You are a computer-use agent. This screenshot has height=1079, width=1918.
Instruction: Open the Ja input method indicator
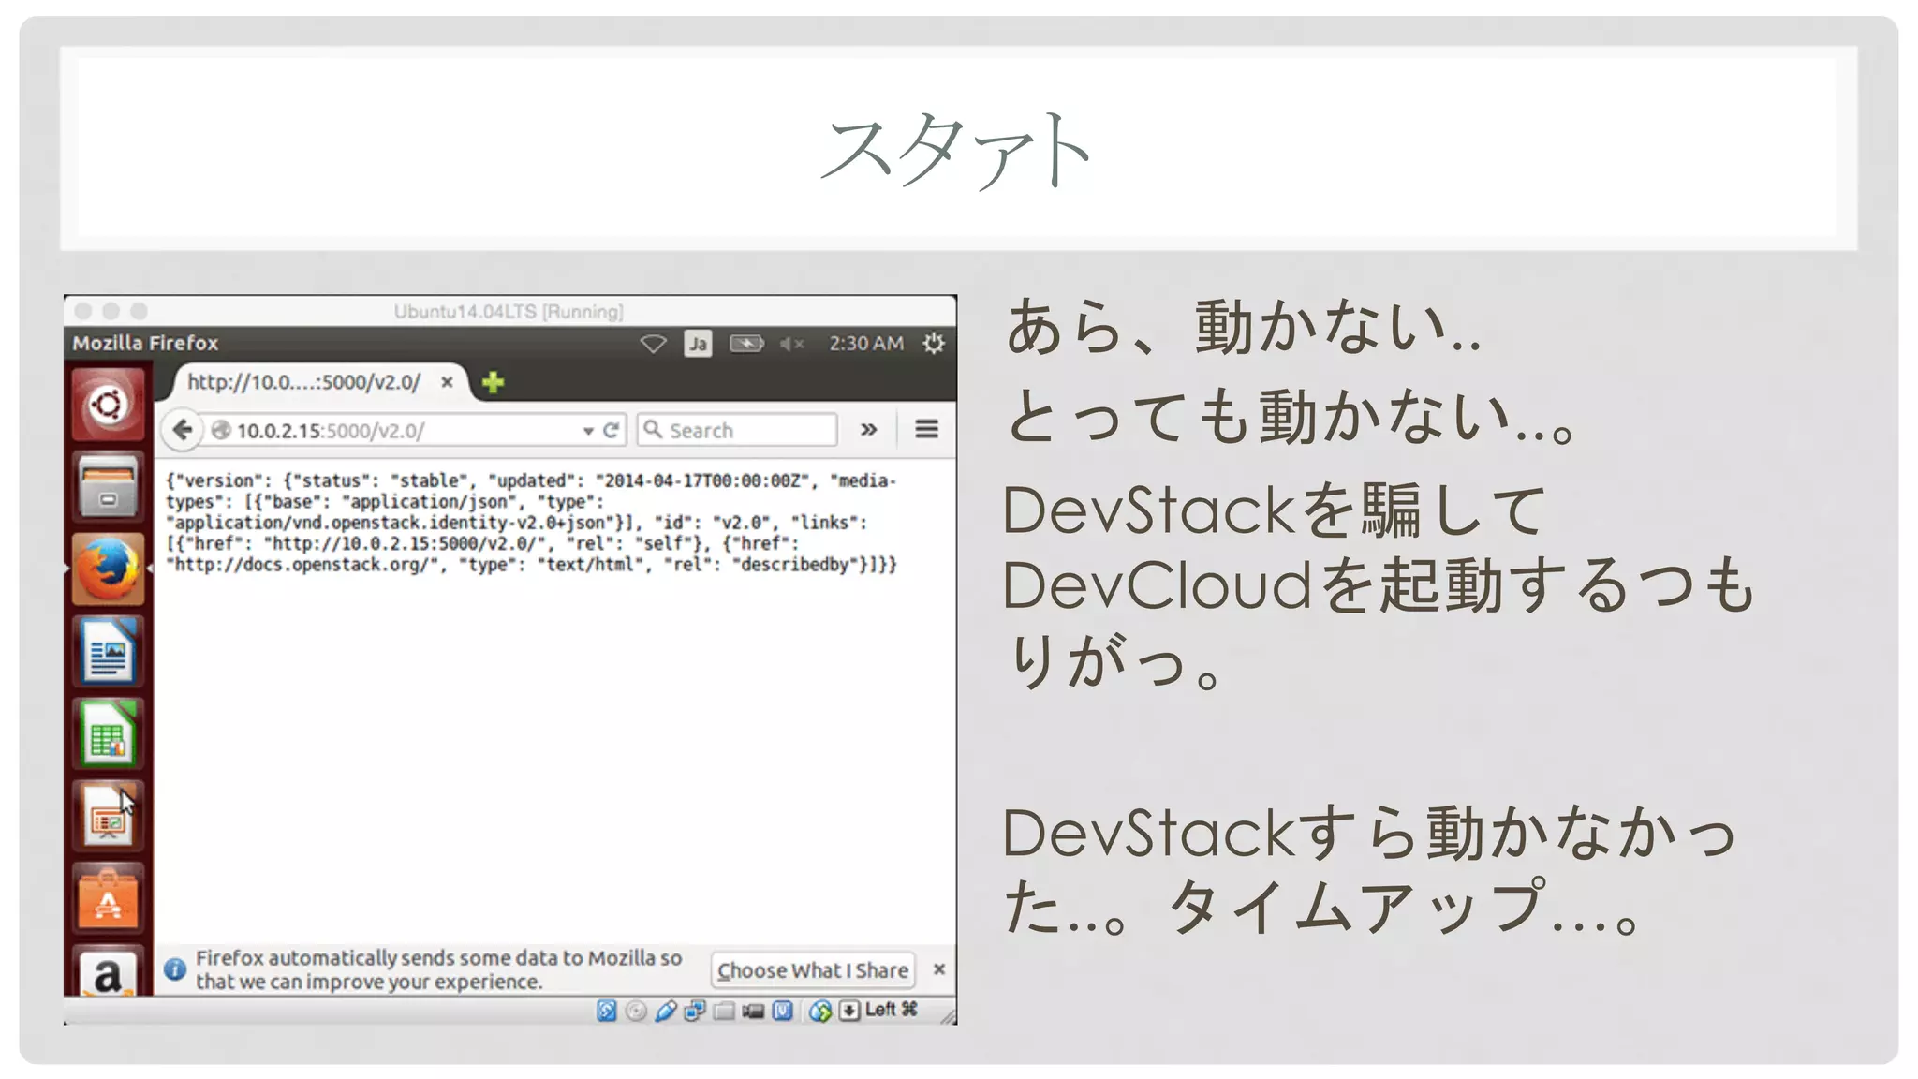pyautogui.click(x=698, y=344)
